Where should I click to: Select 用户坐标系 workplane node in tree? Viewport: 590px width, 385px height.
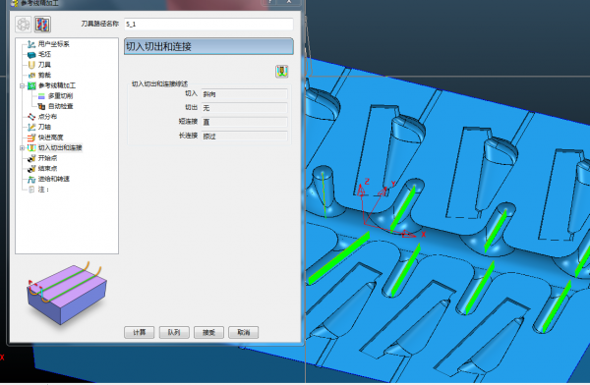tap(53, 44)
